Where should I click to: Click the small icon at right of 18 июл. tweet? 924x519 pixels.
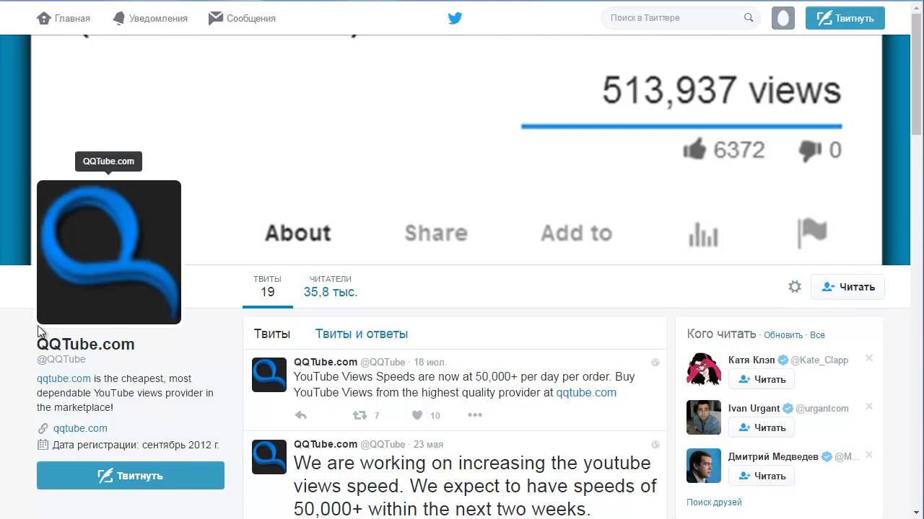point(655,363)
